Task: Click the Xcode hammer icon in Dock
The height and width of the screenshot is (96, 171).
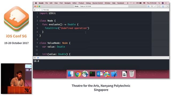Action: (114, 74)
